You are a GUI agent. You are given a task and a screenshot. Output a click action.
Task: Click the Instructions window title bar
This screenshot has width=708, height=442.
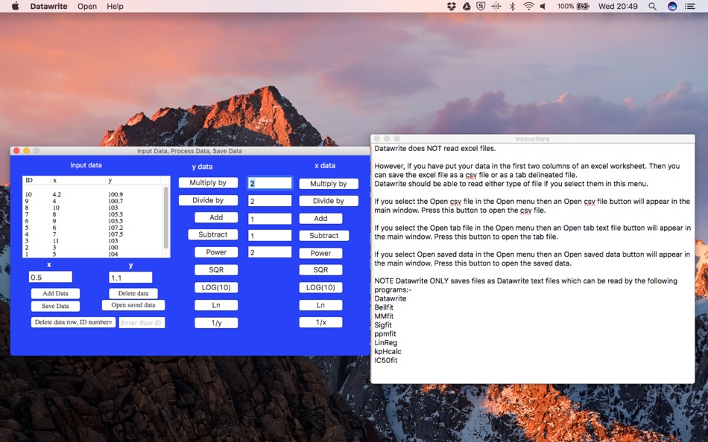[532, 139]
